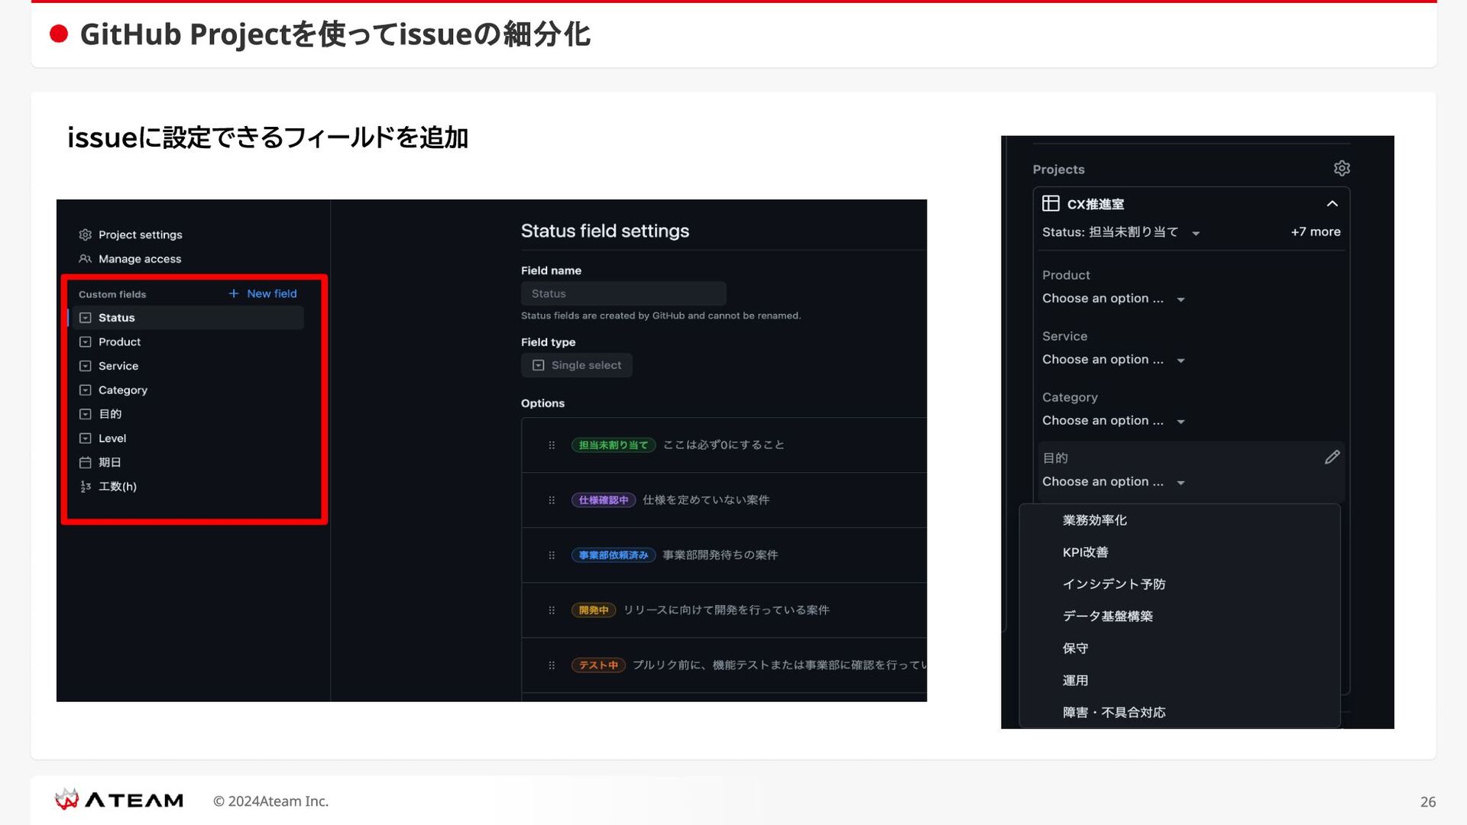Screen dimensions: 1467x825
Task: Click the +7 more link
Action: click(x=1316, y=231)
